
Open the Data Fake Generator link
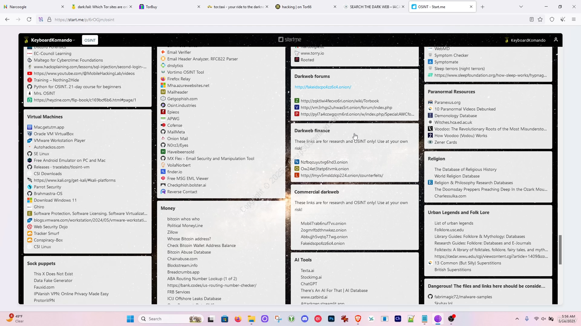(53, 281)
